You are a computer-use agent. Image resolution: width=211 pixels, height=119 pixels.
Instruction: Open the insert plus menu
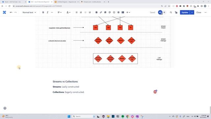(x=128, y=13)
